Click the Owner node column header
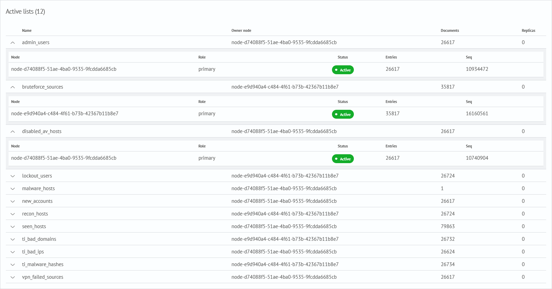Screen dimensions: 552x289 coord(241,30)
